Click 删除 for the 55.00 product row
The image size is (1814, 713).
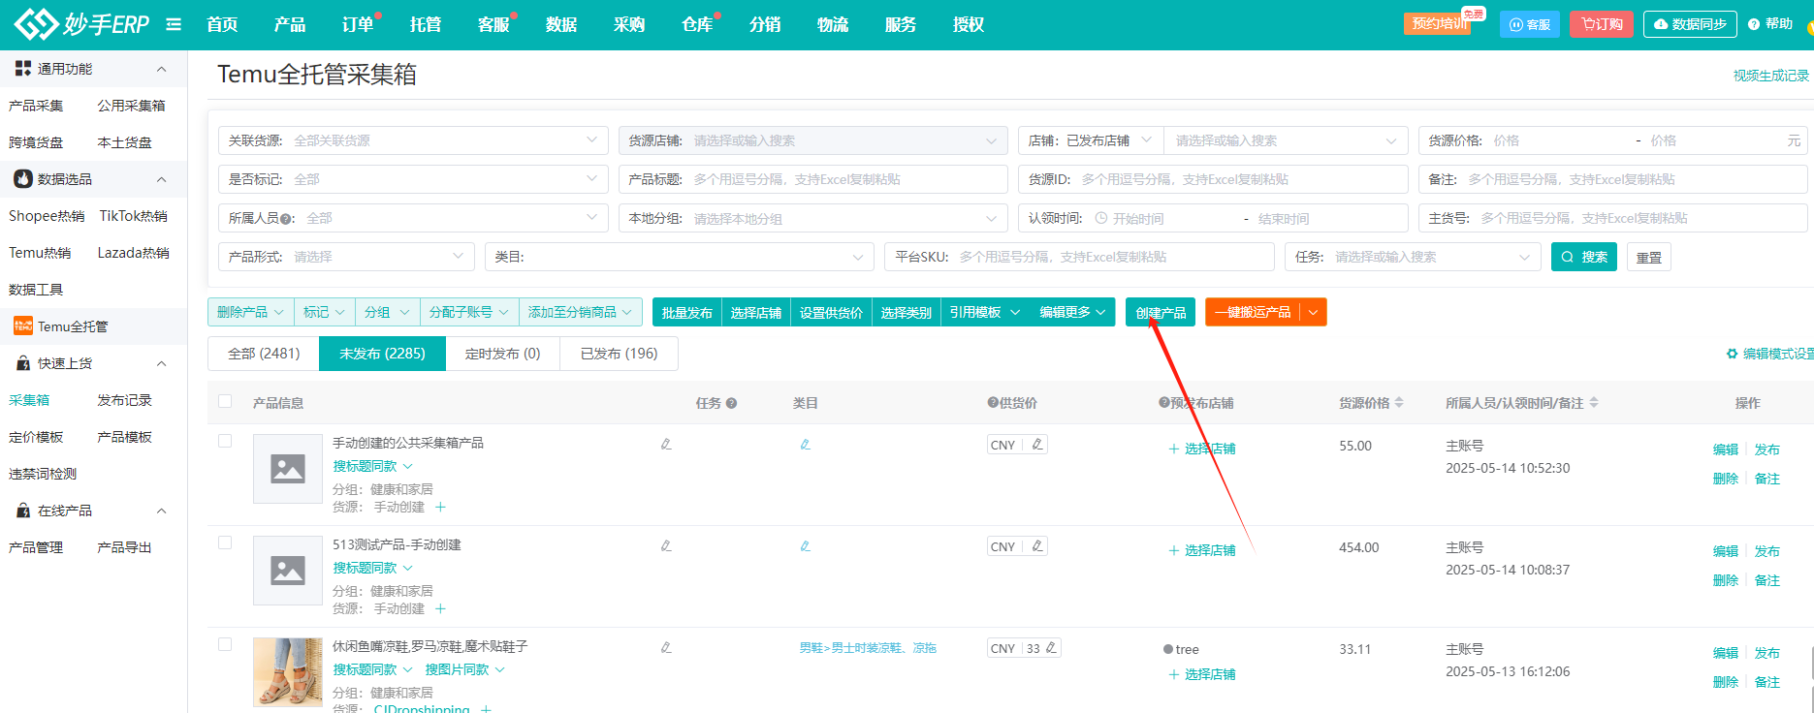pos(1726,479)
